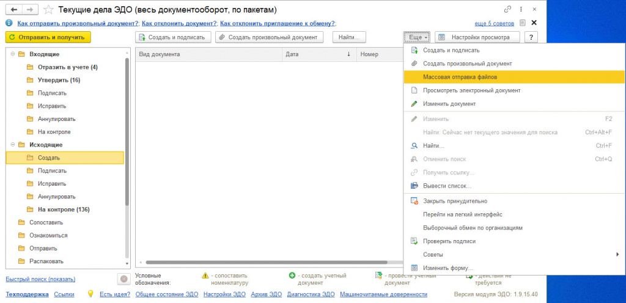This screenshot has height=303, width=626.
Task: Click toolbar button 'Создать произвольный документ'
Action: click(269, 37)
